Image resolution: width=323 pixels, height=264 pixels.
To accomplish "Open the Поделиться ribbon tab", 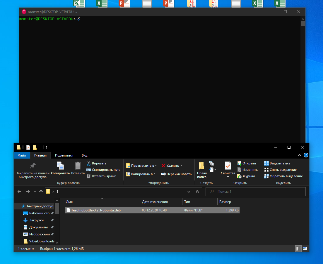I will point(64,155).
